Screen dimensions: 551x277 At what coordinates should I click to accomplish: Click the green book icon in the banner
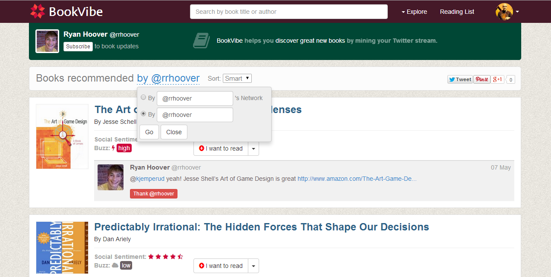[201, 41]
